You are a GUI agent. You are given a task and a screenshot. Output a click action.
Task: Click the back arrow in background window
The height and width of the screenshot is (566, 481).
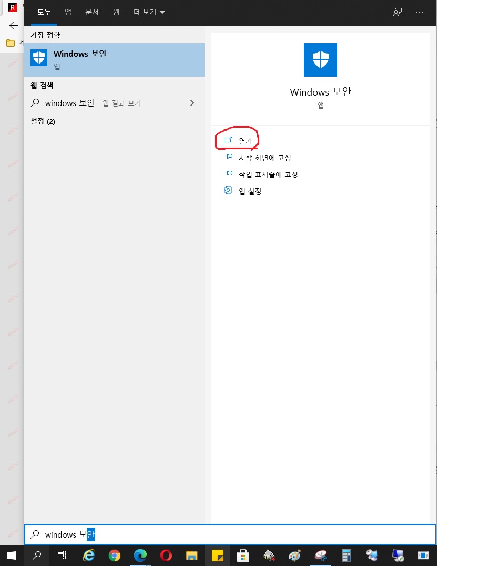[13, 25]
